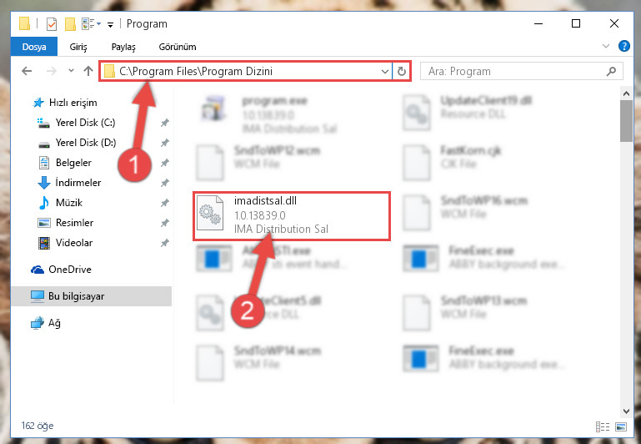Refresh the current folder view
Viewport: 641px width, 444px height.
click(x=402, y=72)
